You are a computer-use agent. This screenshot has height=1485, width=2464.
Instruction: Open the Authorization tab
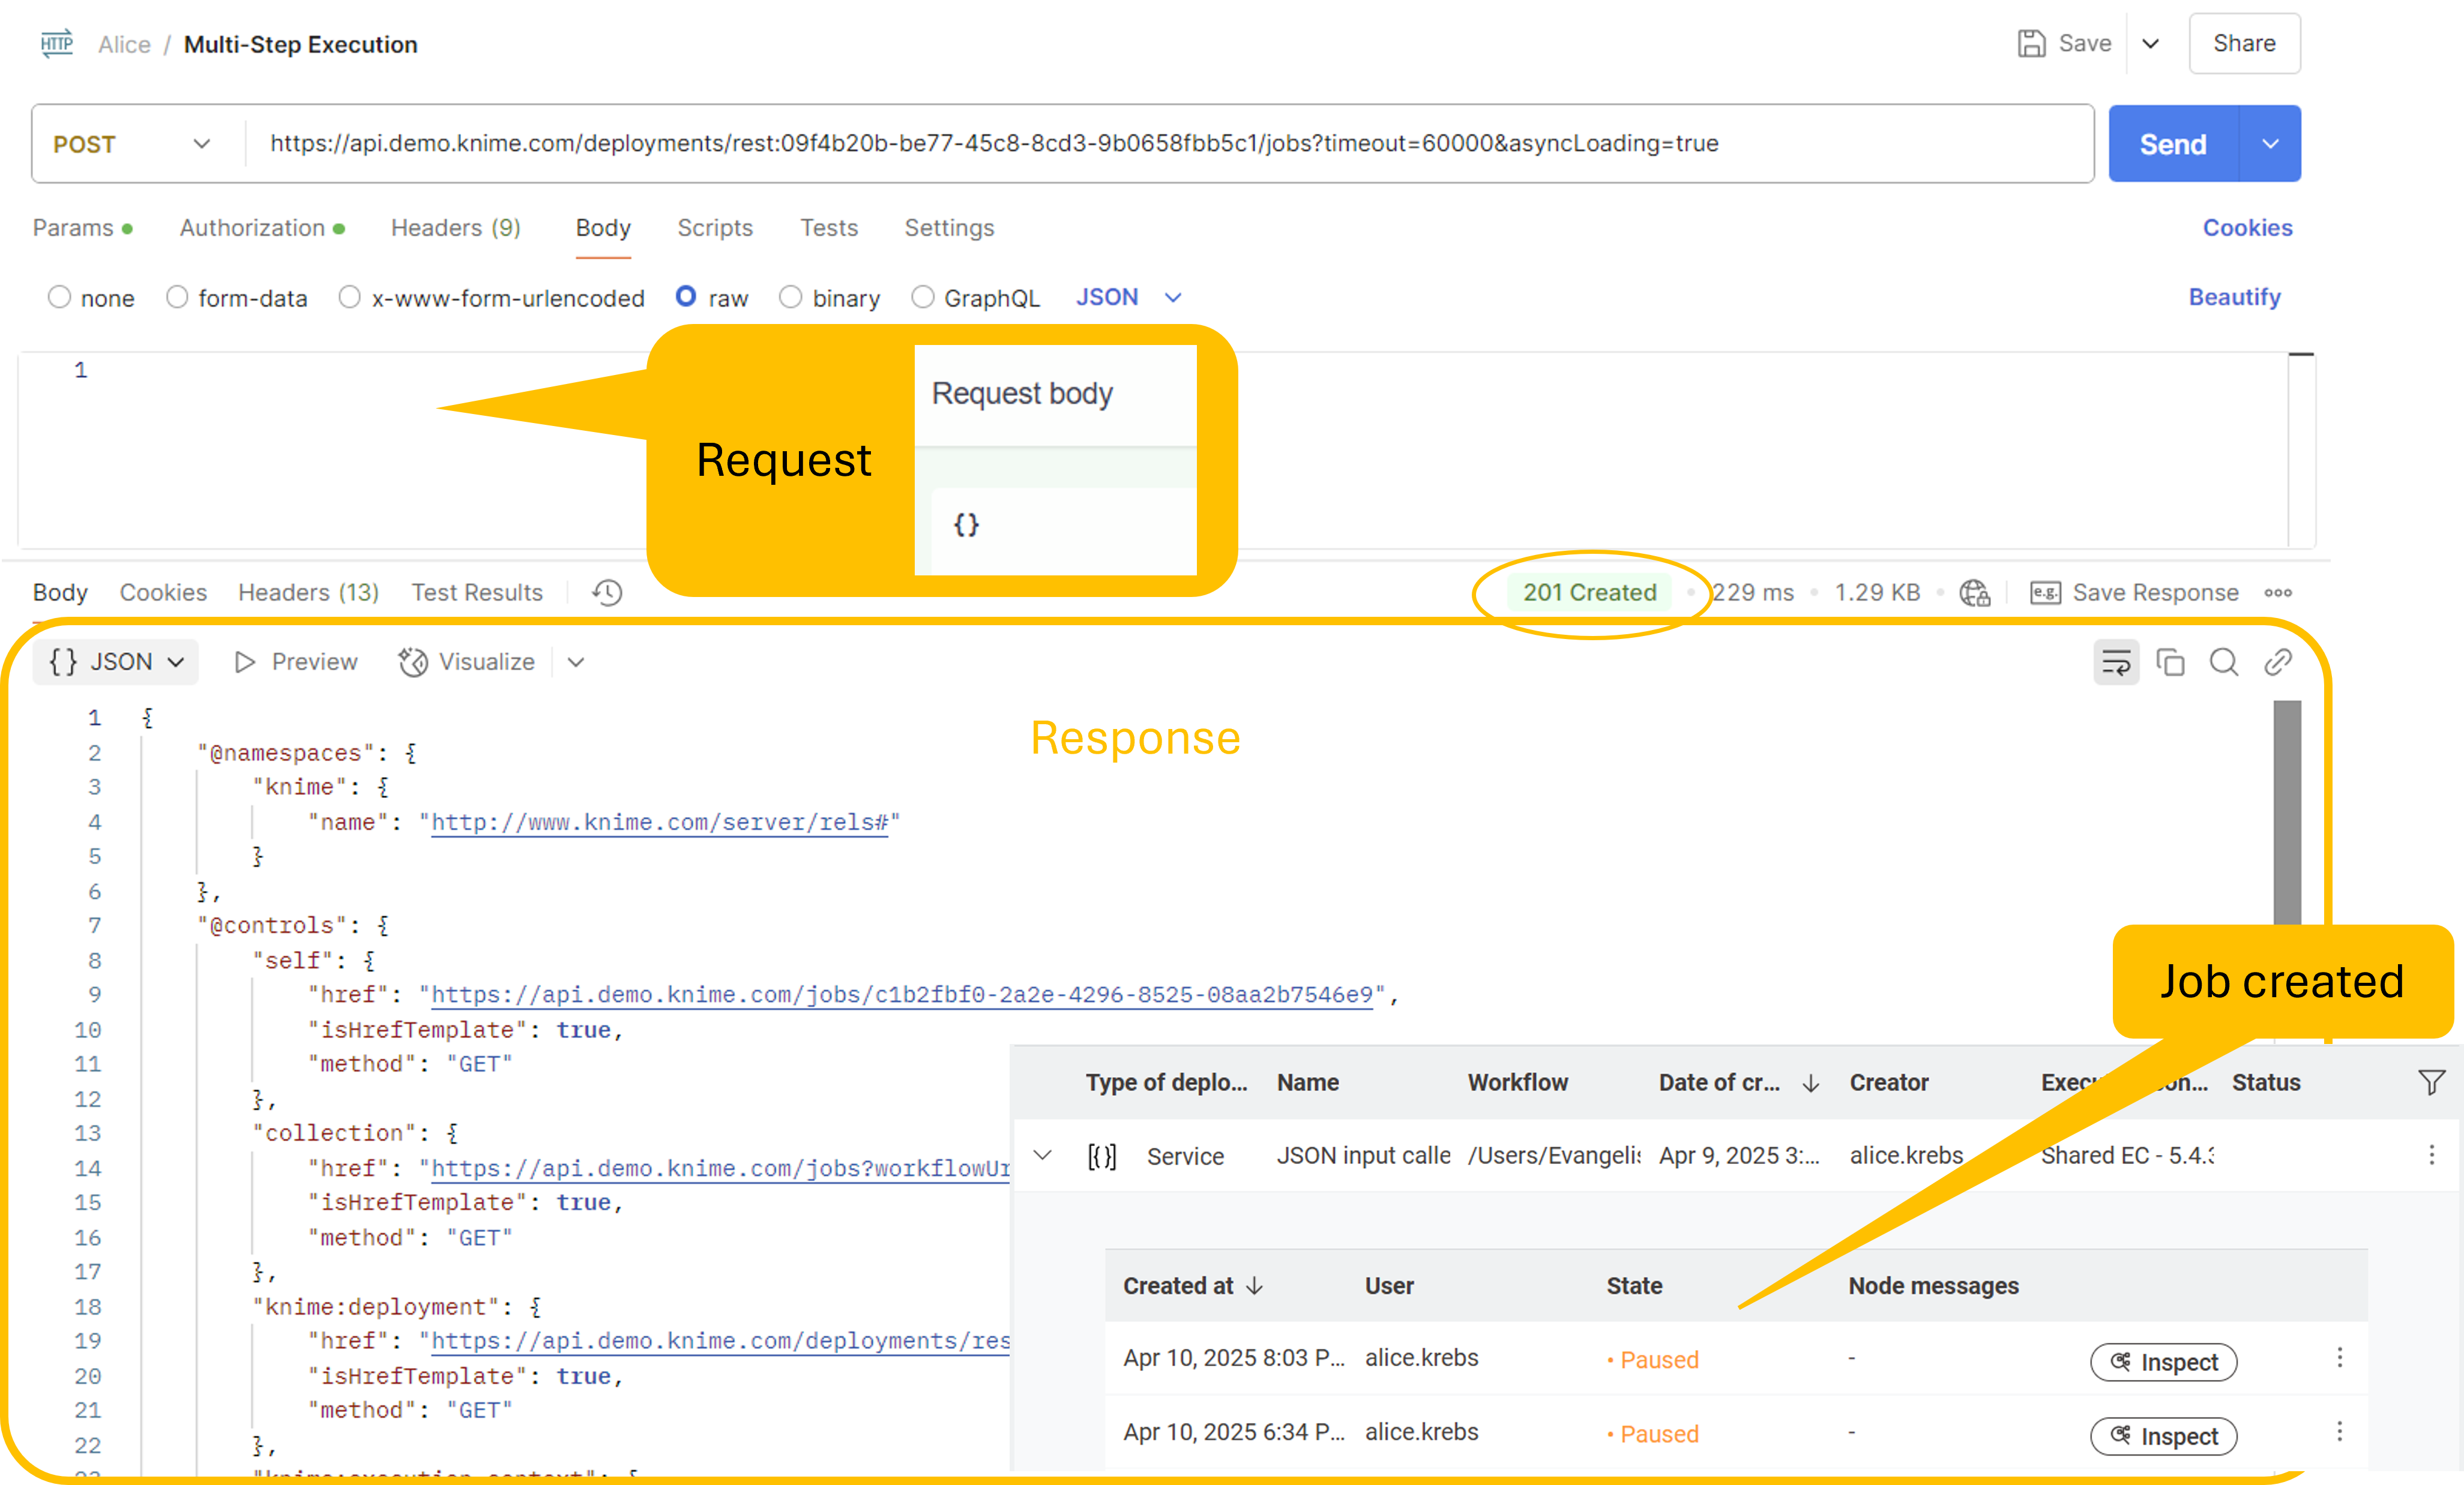point(262,228)
